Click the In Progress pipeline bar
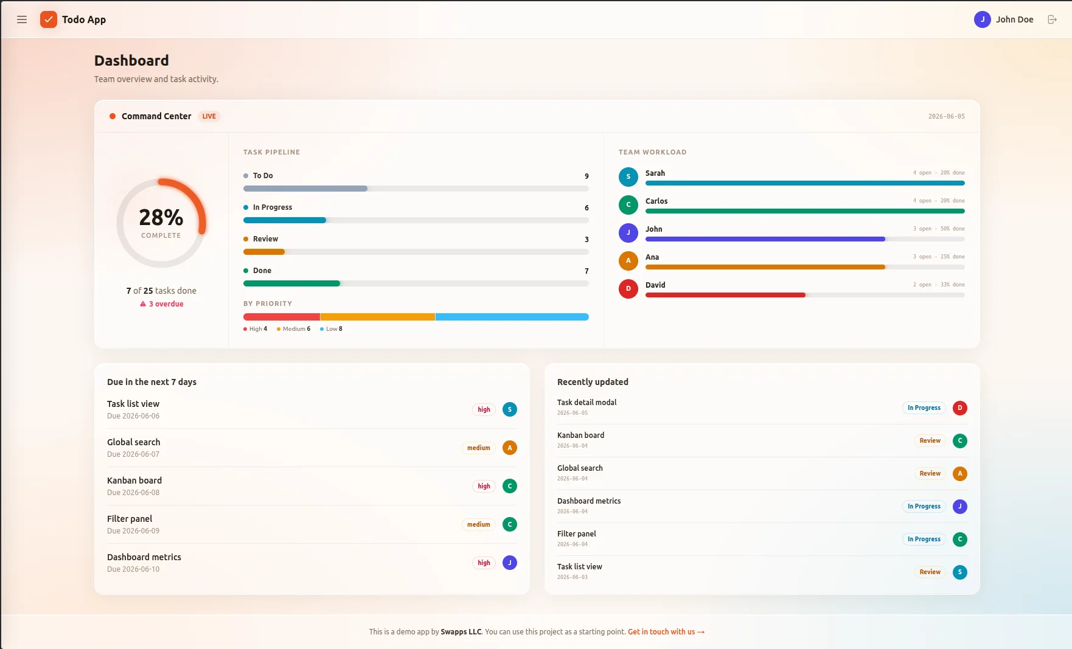The image size is (1072, 649). coord(416,220)
